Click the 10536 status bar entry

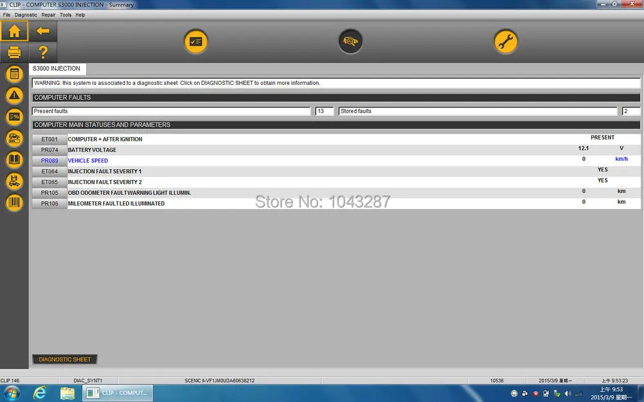[x=497, y=381]
